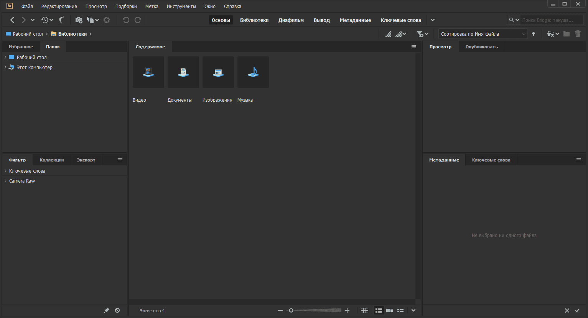Click the Bridge search field

tap(552, 20)
